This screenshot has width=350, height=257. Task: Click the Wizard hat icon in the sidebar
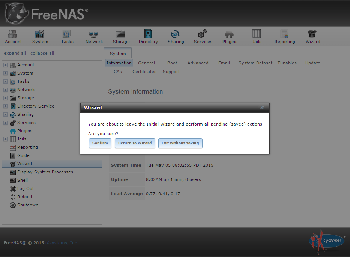[x=13, y=164]
